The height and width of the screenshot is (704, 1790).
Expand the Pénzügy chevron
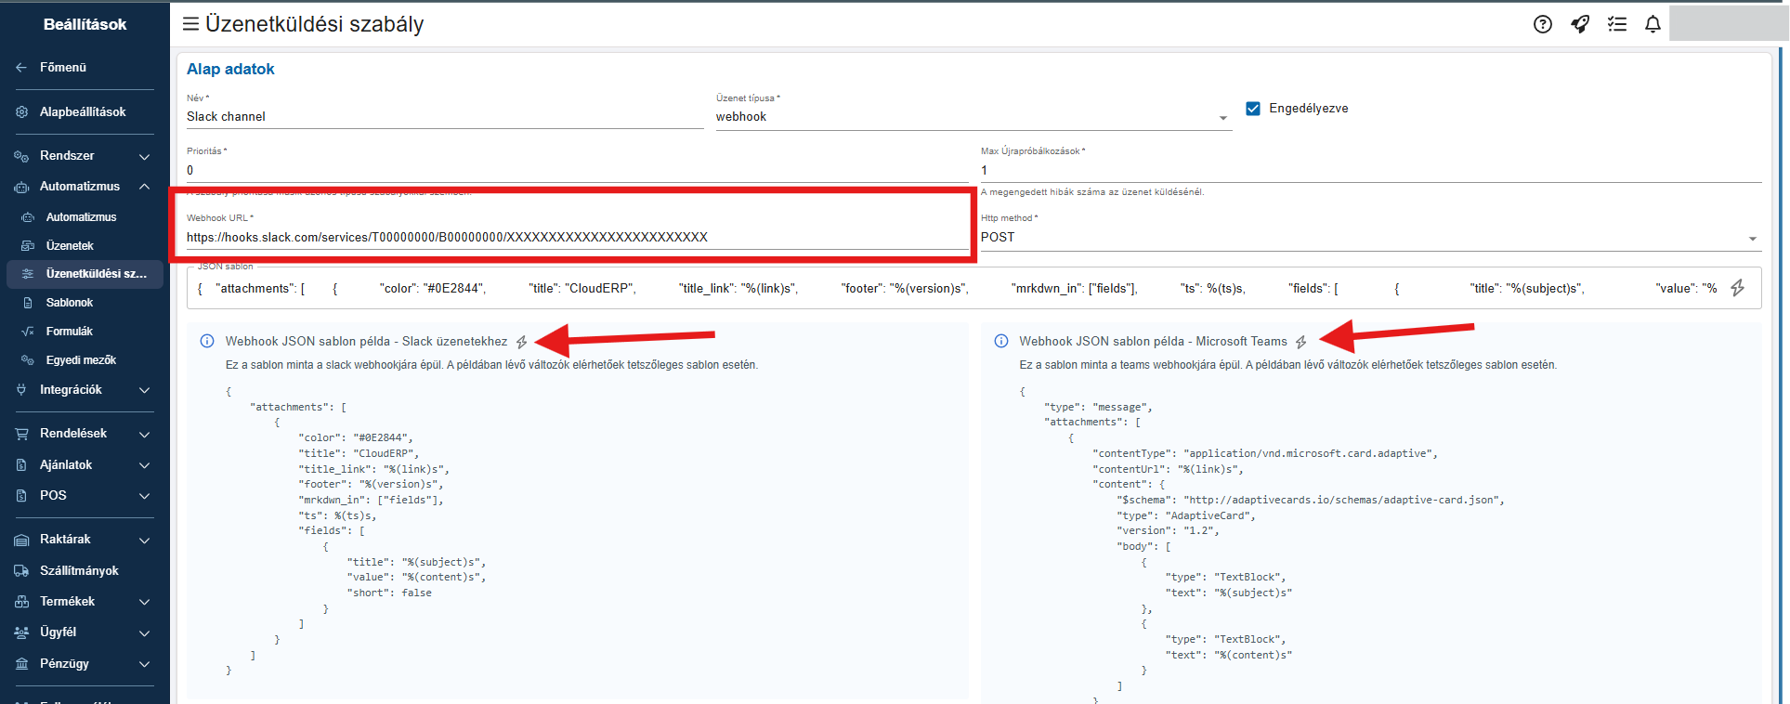(x=145, y=664)
